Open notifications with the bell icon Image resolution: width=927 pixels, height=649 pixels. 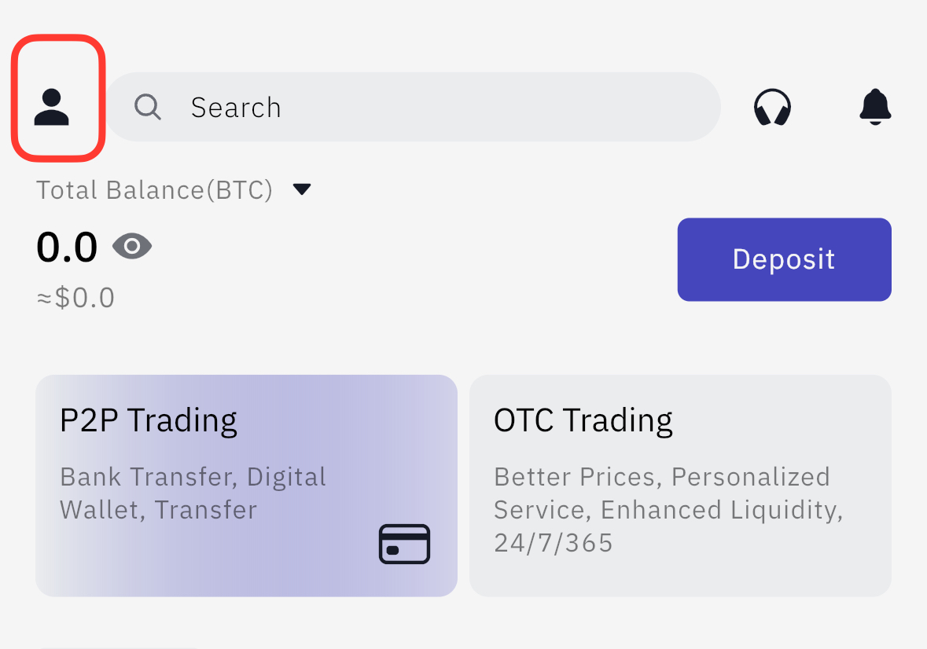click(875, 107)
